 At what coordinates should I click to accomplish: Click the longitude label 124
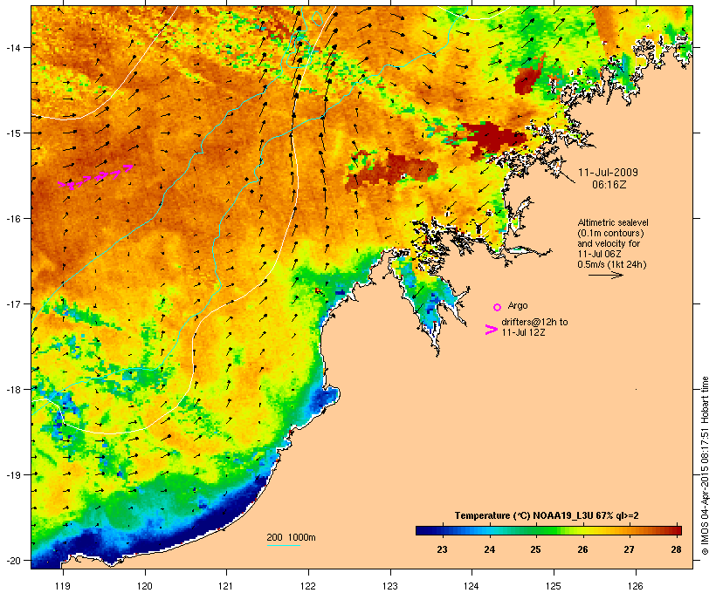click(472, 586)
